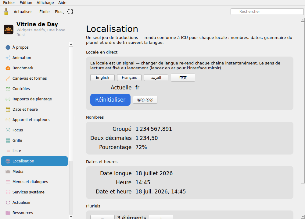The height and width of the screenshot is (219, 305).
Task: Click the Heure value 14:45
Action: [143, 182]
